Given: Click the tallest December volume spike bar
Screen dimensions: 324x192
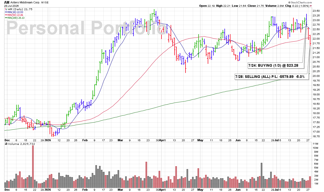Looking at the screenshot, I should (33, 166).
